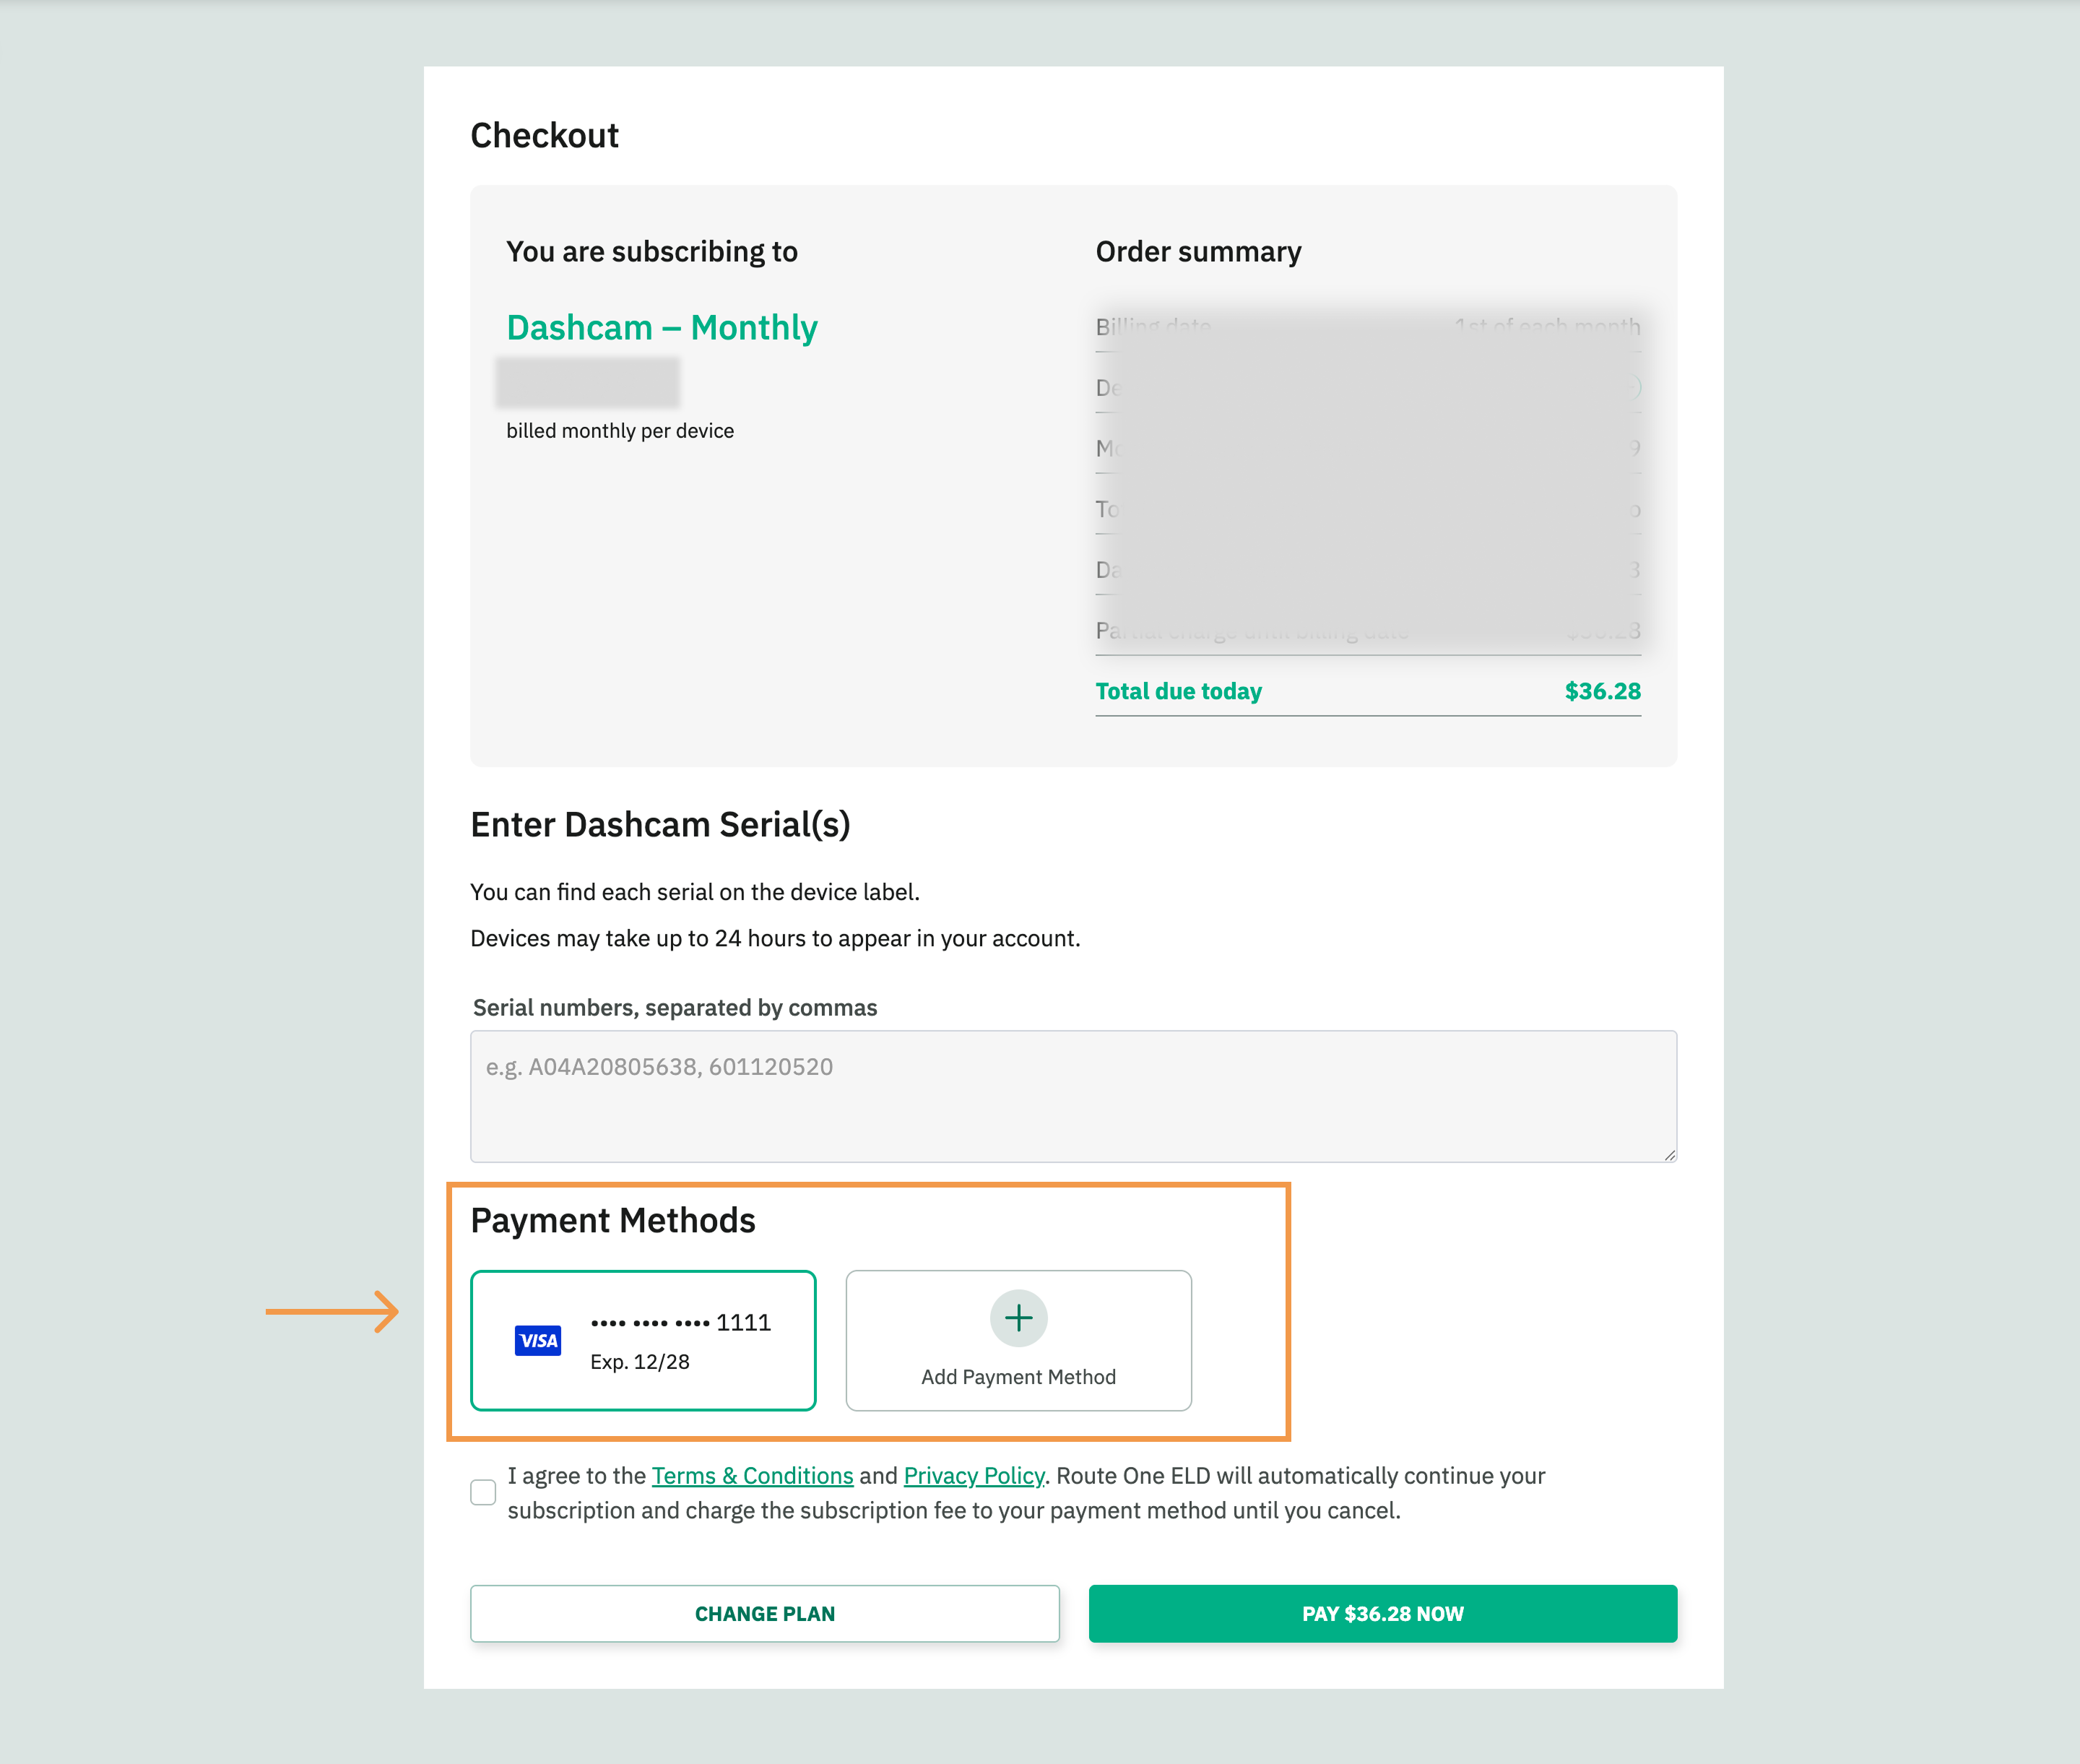2080x1764 pixels.
Task: Click the Dashcam – Monthly plan title
Action: coord(662,327)
